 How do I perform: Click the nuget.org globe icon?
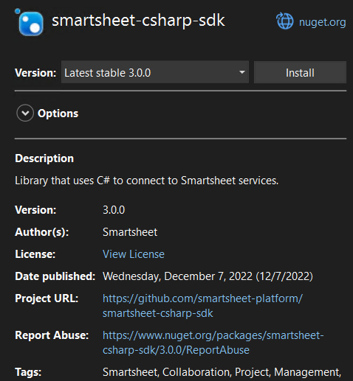tap(285, 21)
